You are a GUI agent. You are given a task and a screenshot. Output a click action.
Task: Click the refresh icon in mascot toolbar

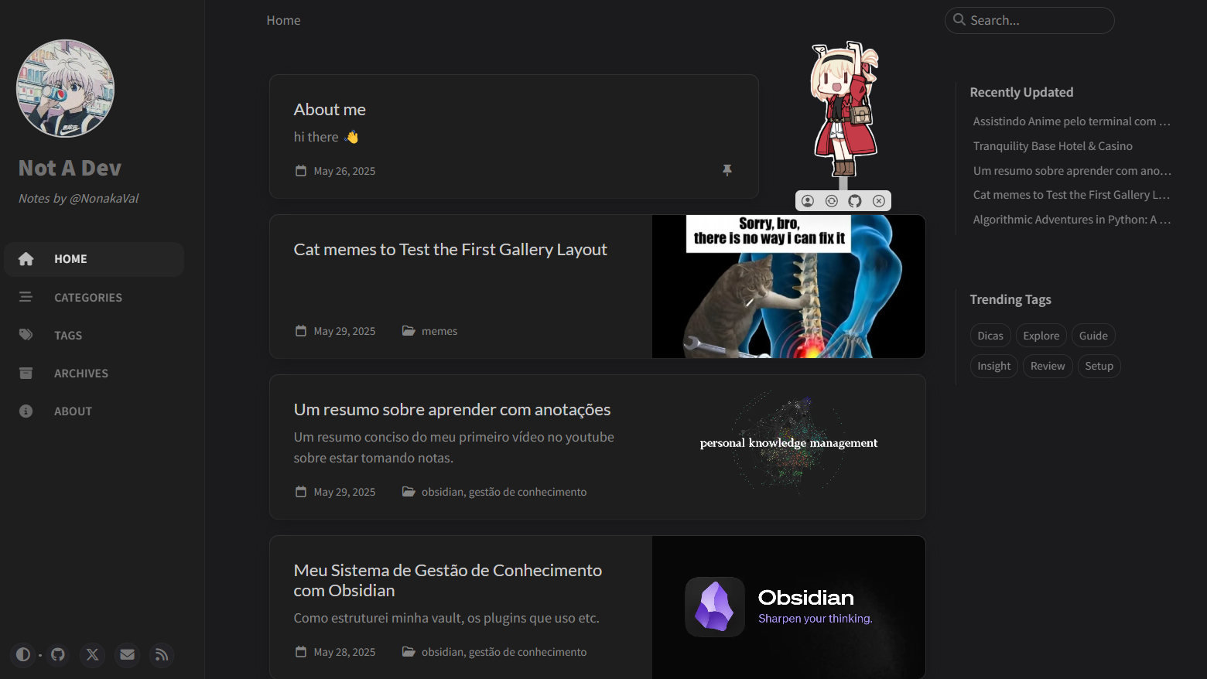pos(832,201)
